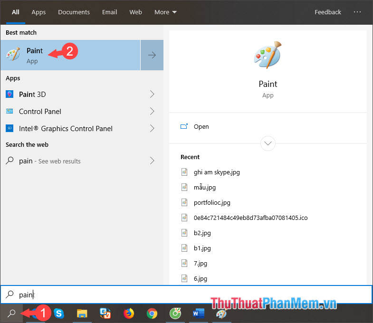Click the Feedback button
The height and width of the screenshot is (323, 373).
(x=327, y=12)
